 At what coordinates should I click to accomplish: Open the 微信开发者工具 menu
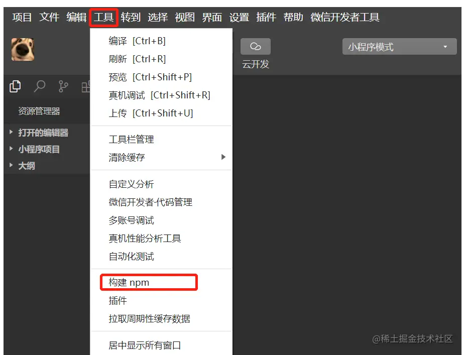pos(345,17)
